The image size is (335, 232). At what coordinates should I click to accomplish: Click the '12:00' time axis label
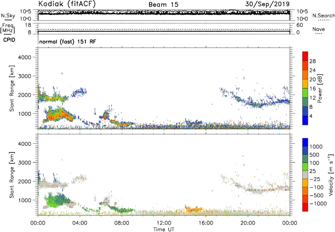click(x=164, y=223)
